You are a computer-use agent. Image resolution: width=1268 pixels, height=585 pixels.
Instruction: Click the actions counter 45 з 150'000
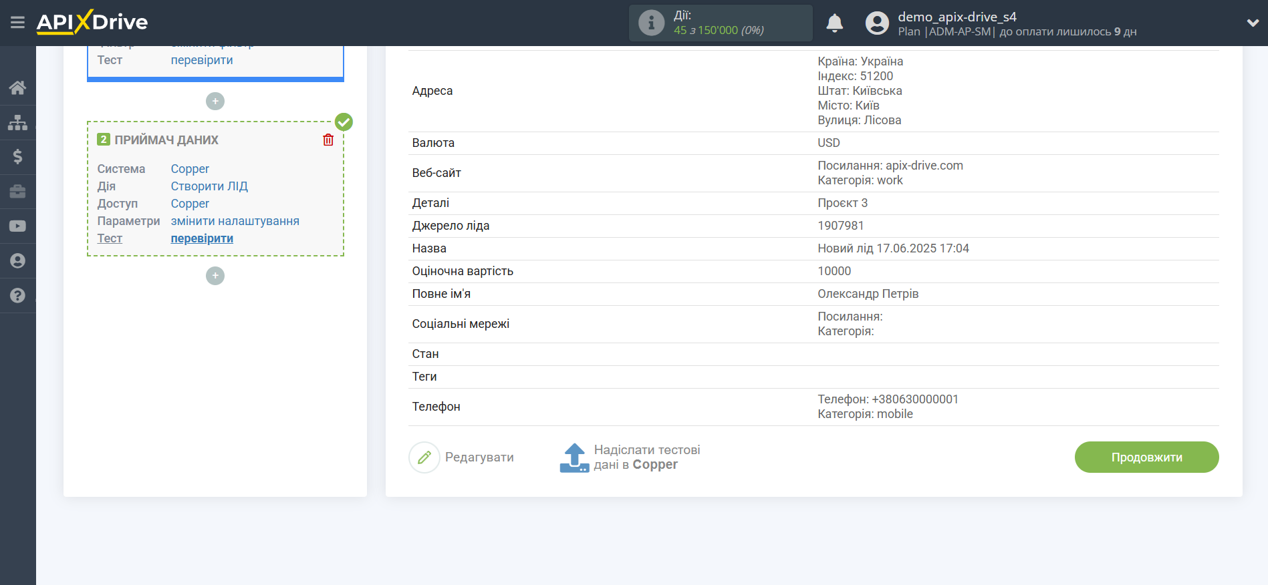click(719, 30)
